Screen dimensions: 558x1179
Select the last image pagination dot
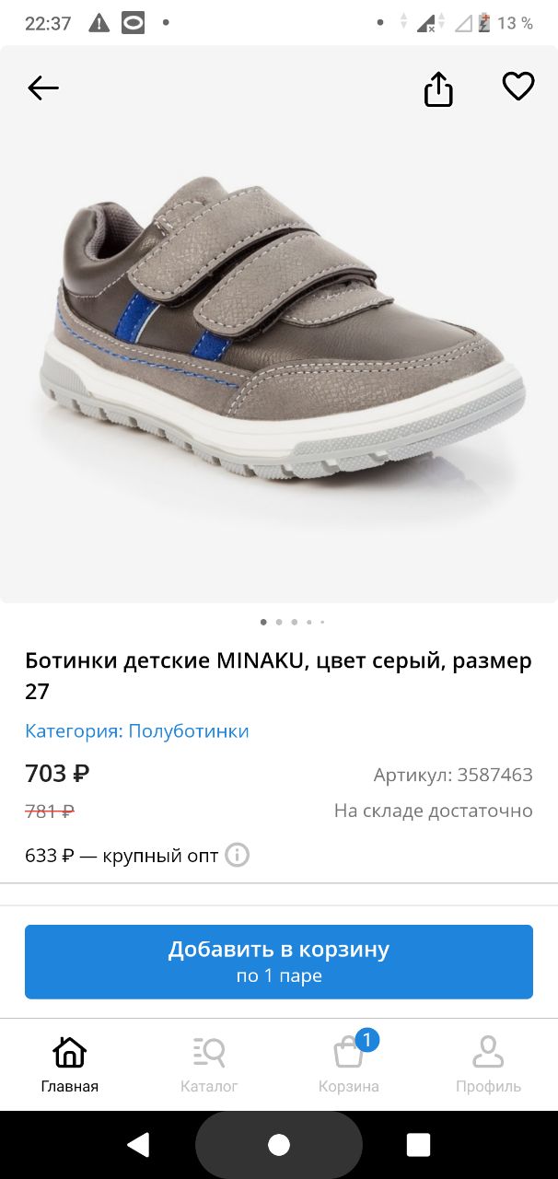(322, 622)
